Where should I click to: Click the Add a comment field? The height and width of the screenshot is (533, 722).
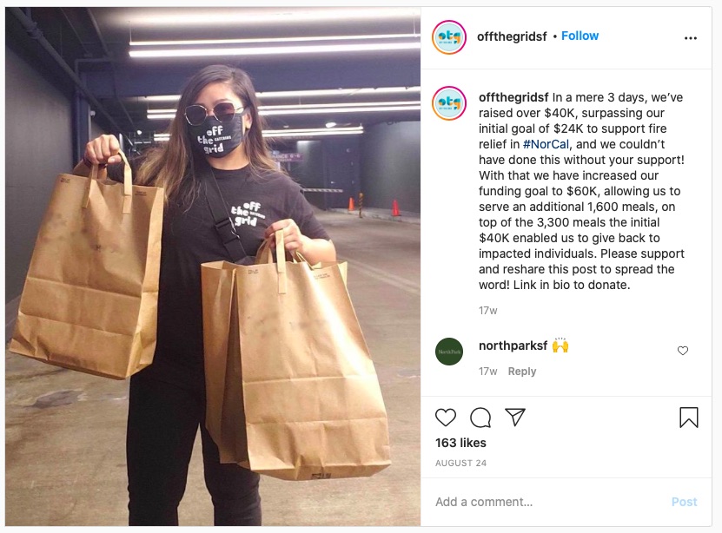click(548, 502)
